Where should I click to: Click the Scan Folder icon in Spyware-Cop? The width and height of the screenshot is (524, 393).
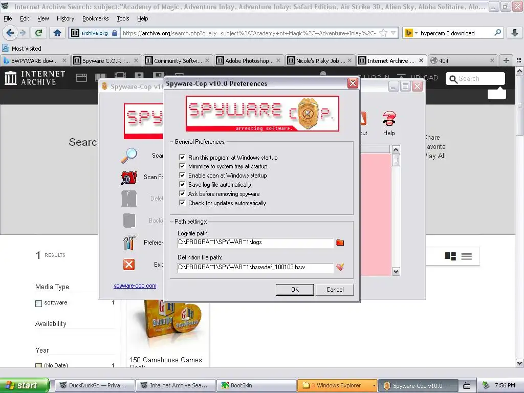click(129, 178)
